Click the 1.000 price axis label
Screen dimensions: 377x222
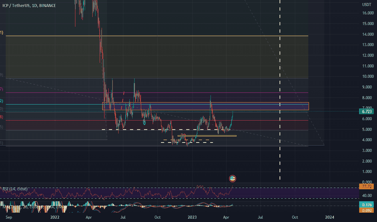coord(368,172)
